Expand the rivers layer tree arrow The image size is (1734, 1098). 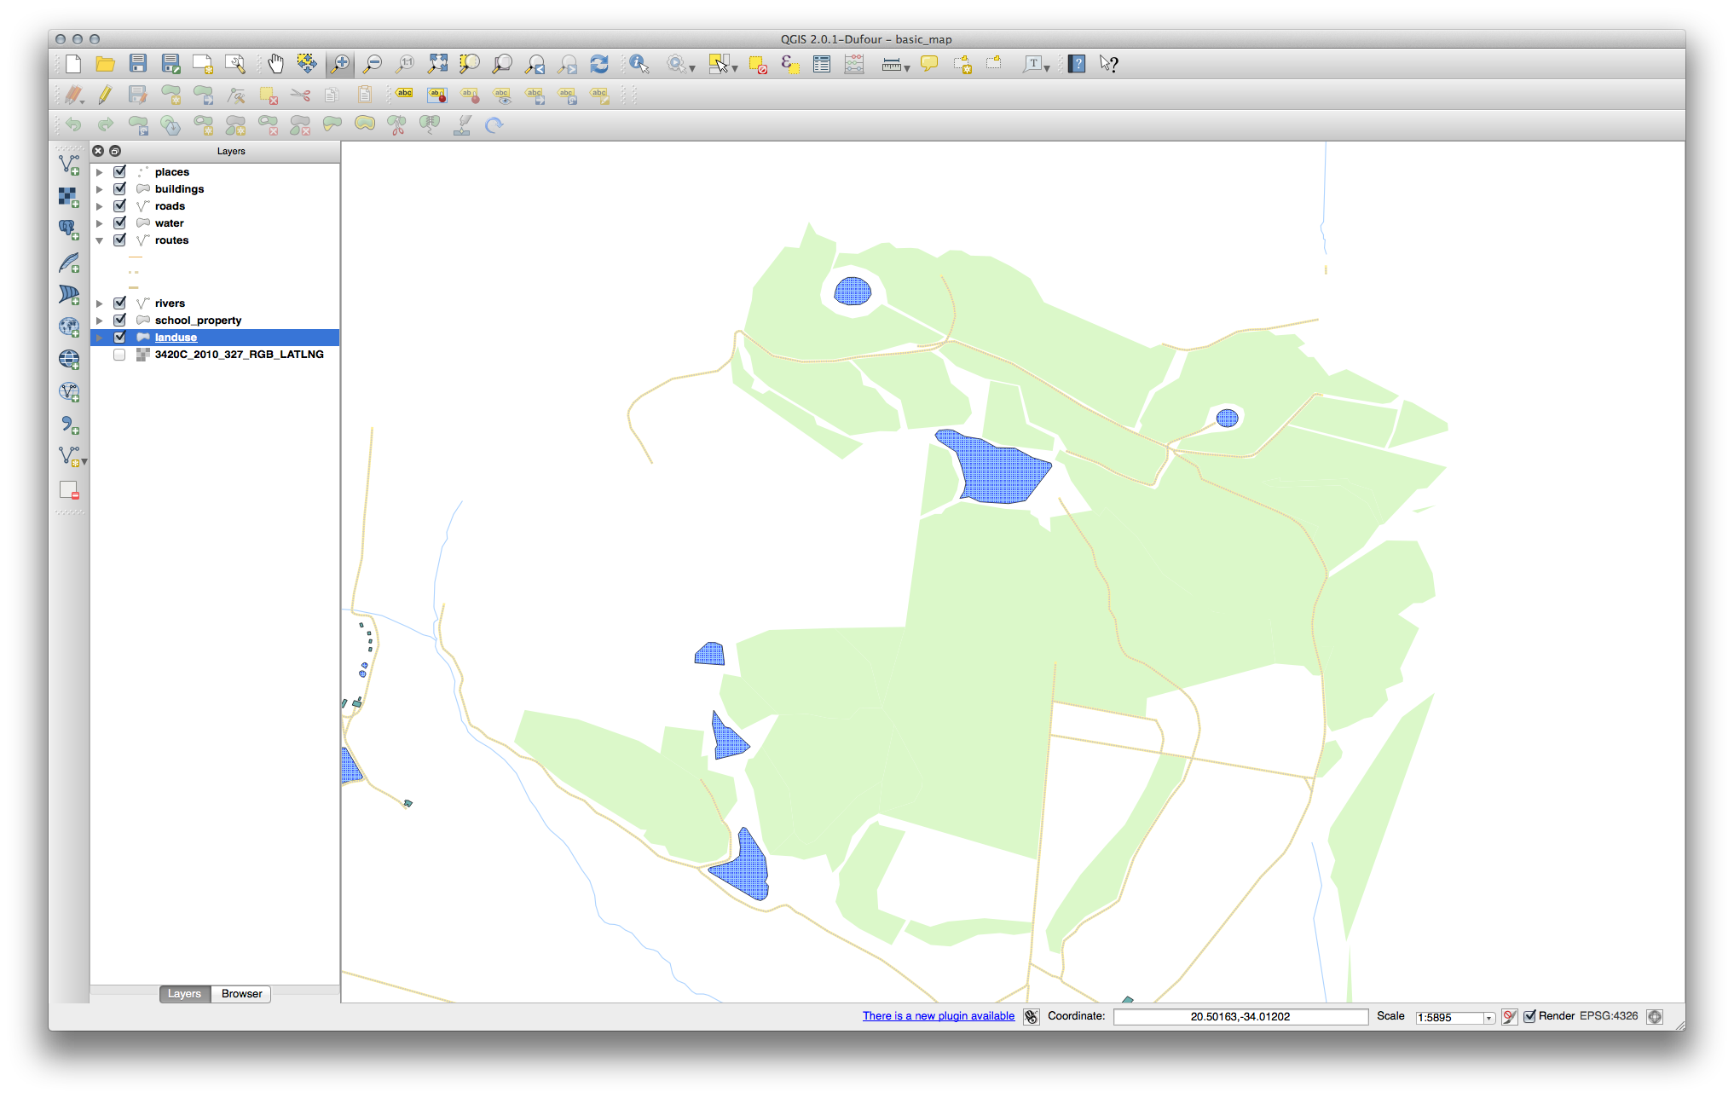tap(100, 303)
